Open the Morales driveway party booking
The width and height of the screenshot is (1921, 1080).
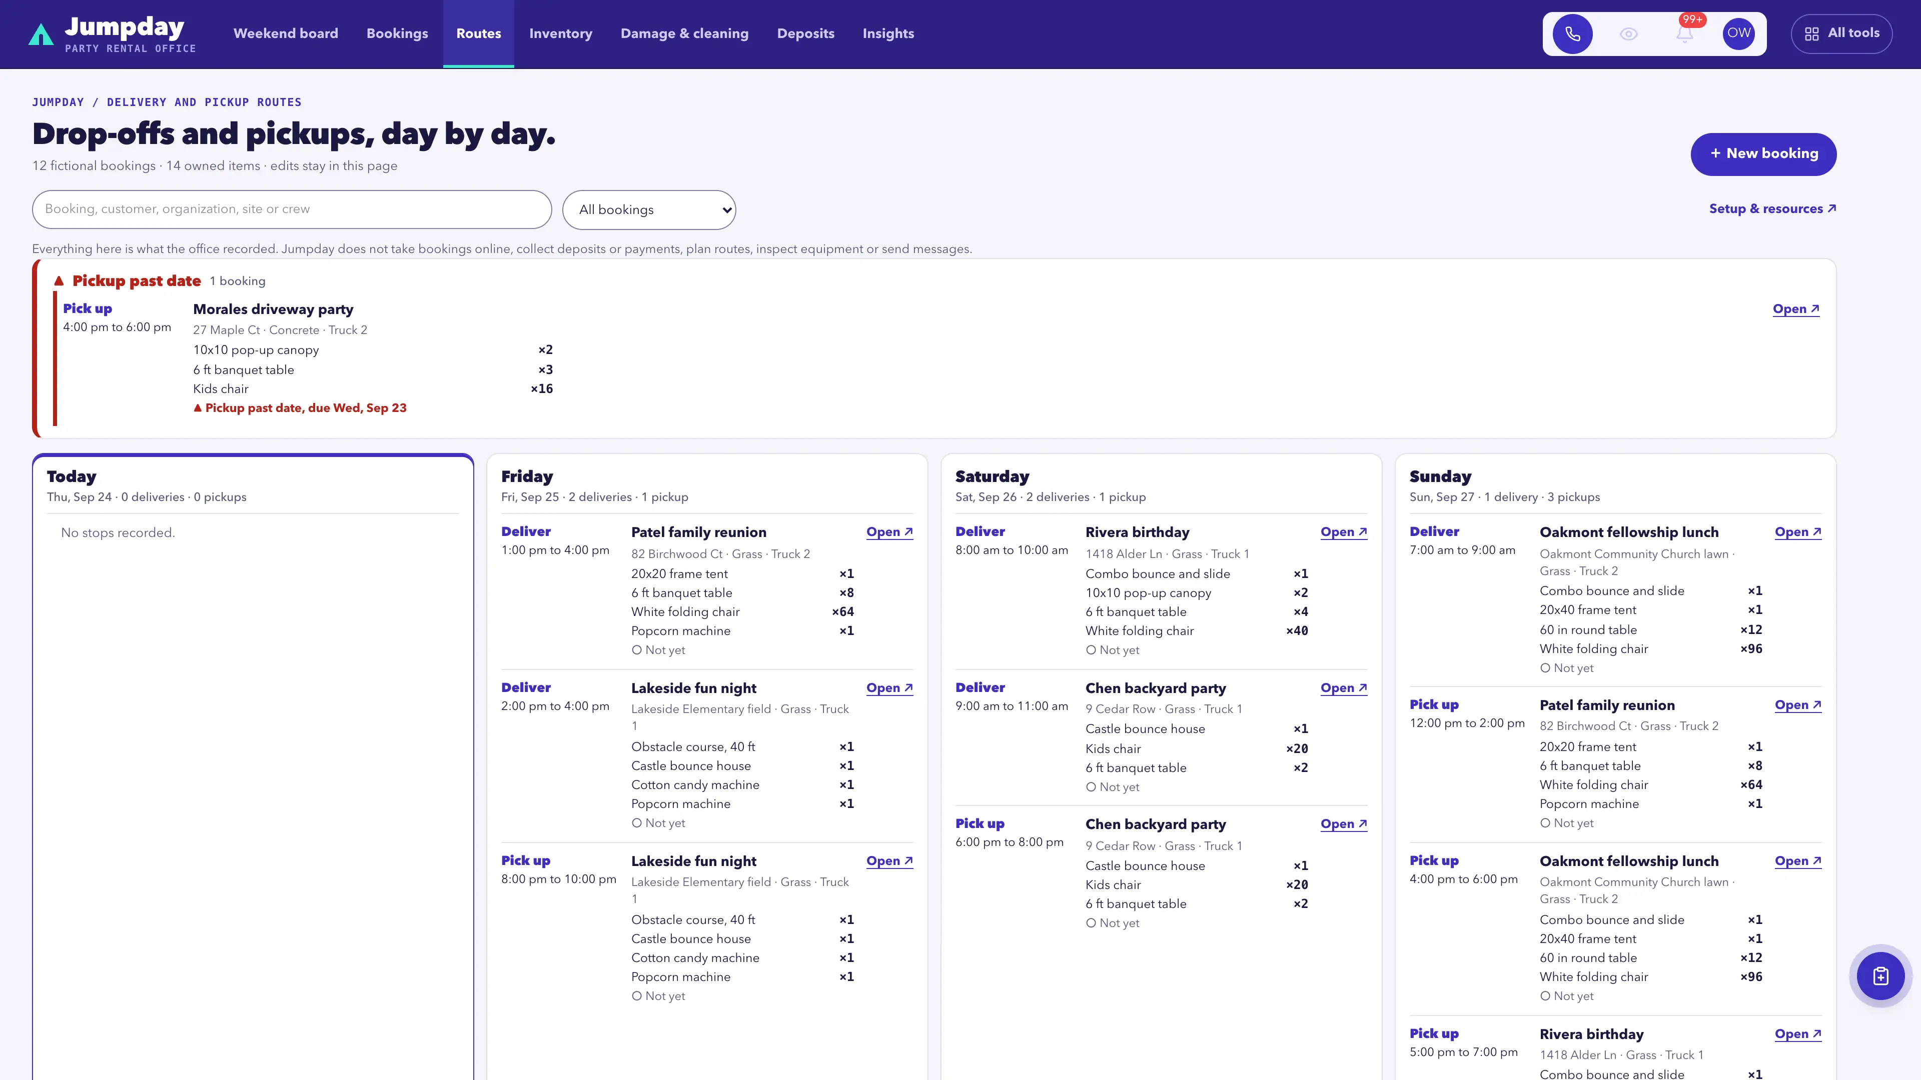(1796, 309)
